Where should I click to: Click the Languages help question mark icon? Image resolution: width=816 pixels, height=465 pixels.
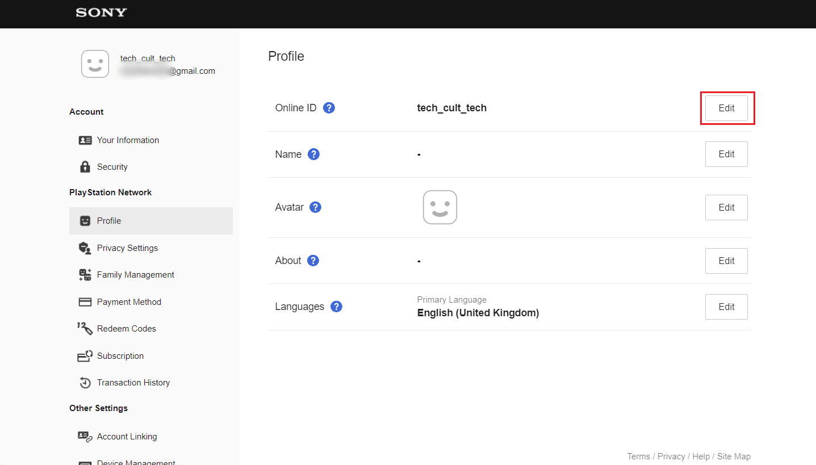coord(336,307)
